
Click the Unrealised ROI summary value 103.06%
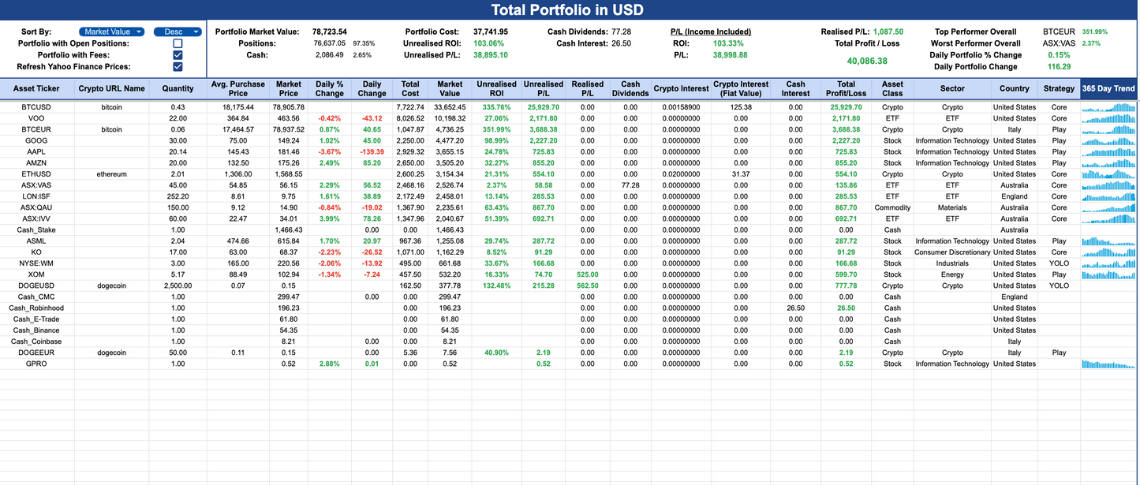click(x=490, y=43)
